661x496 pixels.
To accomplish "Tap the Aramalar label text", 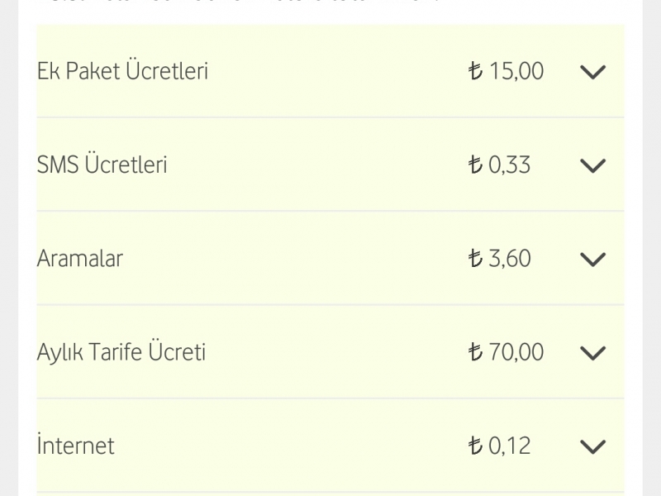I will pyautogui.click(x=80, y=258).
